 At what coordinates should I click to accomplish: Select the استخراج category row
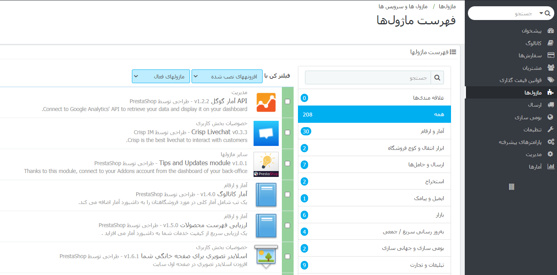click(374, 182)
